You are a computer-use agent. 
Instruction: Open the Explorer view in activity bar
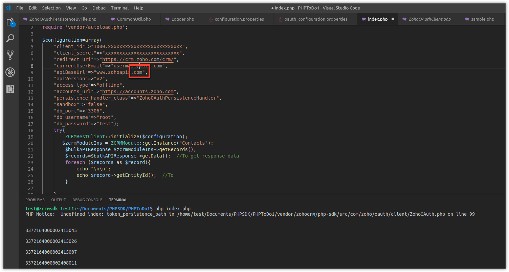pyautogui.click(x=10, y=22)
